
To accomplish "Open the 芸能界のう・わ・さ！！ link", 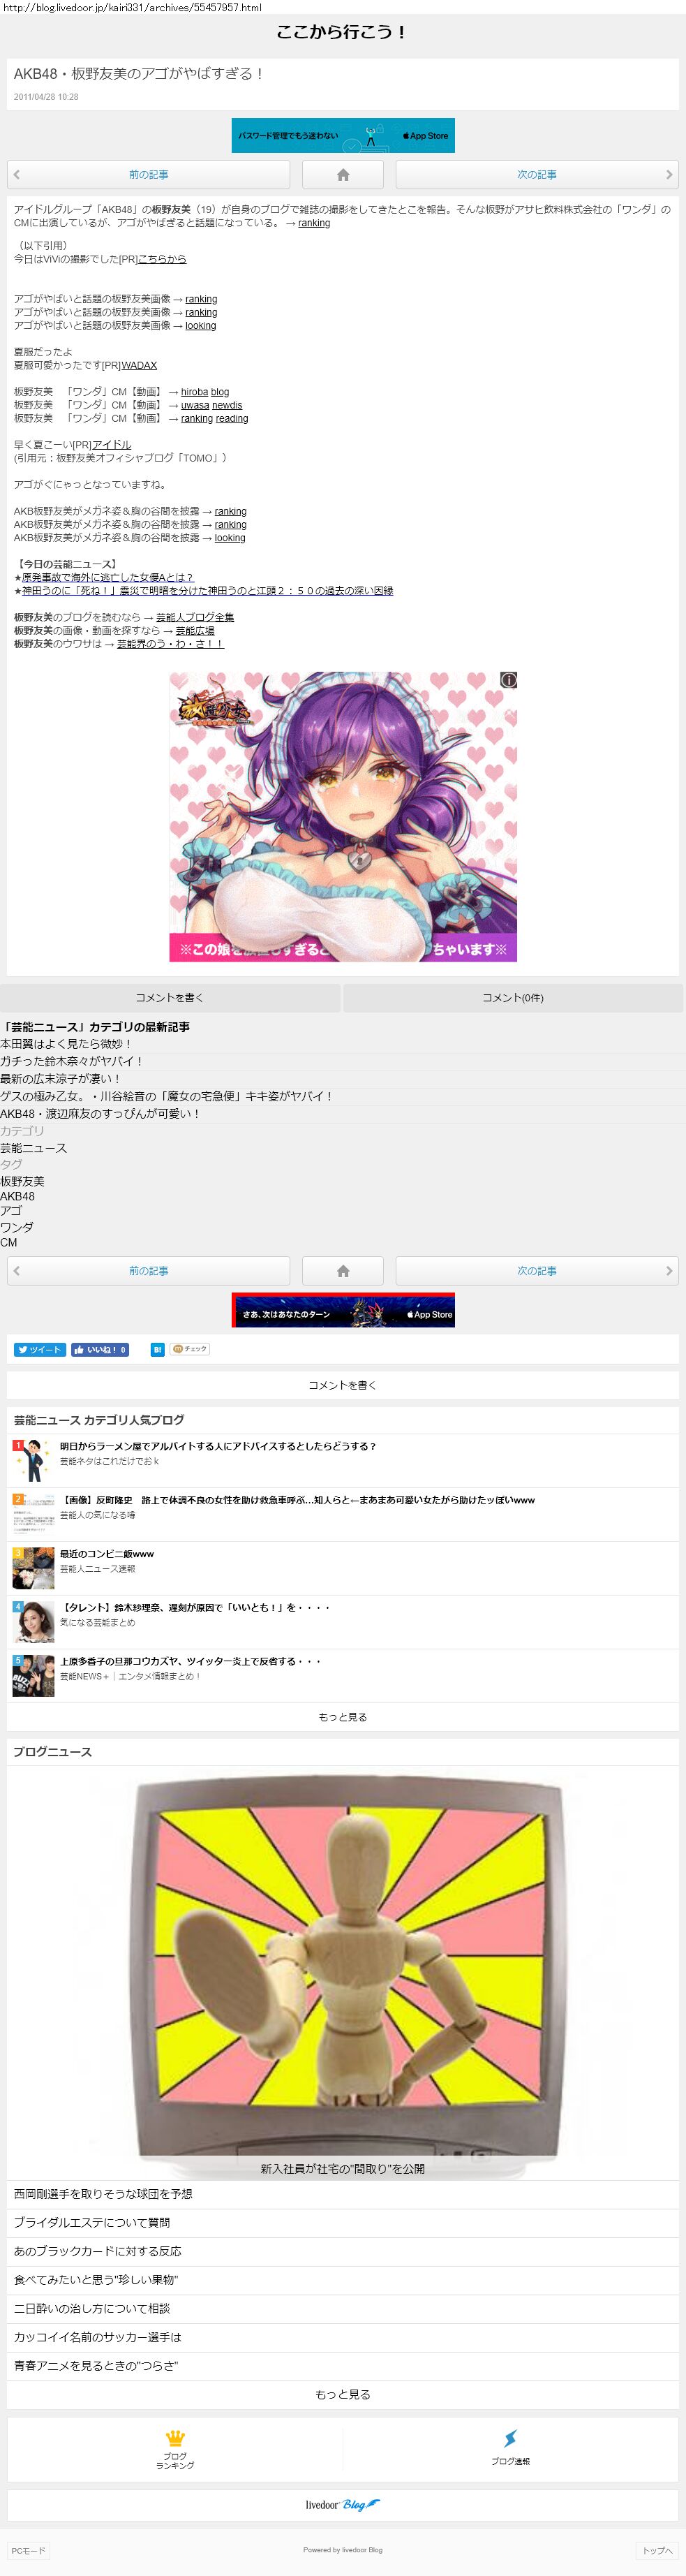I will click(170, 644).
